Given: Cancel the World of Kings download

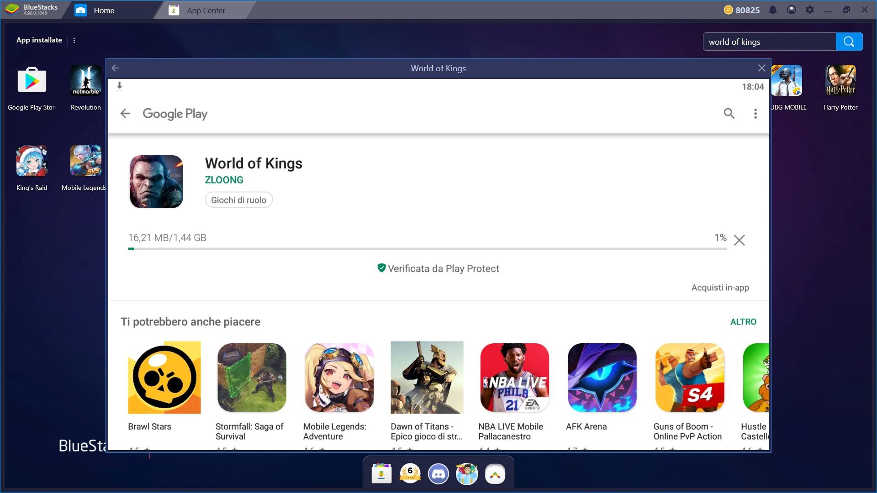Looking at the screenshot, I should pos(739,240).
